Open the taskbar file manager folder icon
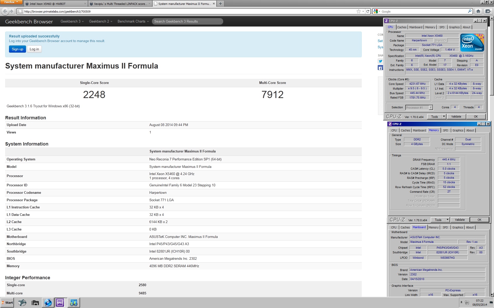 point(35,303)
